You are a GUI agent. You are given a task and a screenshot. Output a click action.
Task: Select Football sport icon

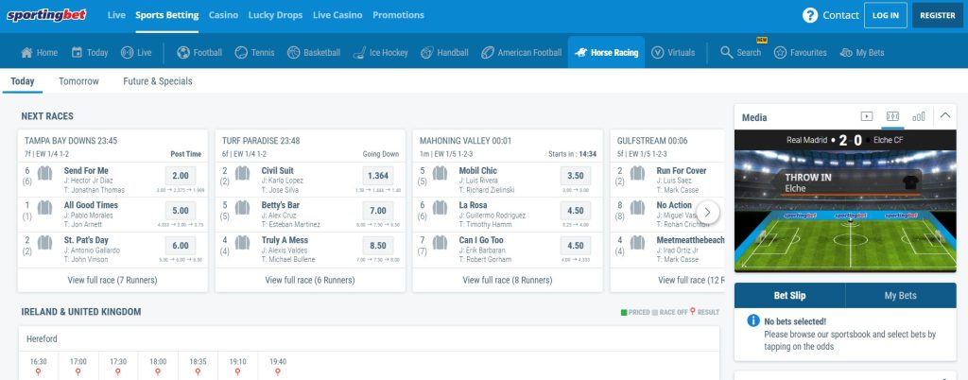click(182, 52)
